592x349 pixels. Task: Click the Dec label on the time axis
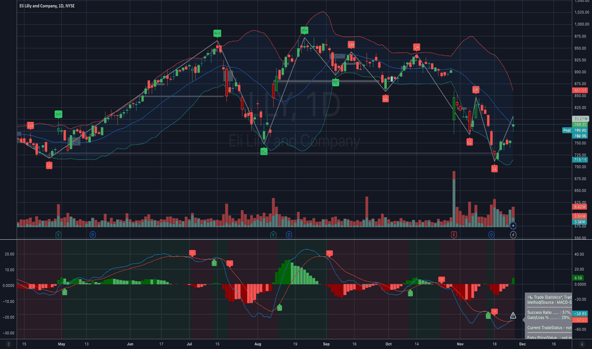click(522, 344)
